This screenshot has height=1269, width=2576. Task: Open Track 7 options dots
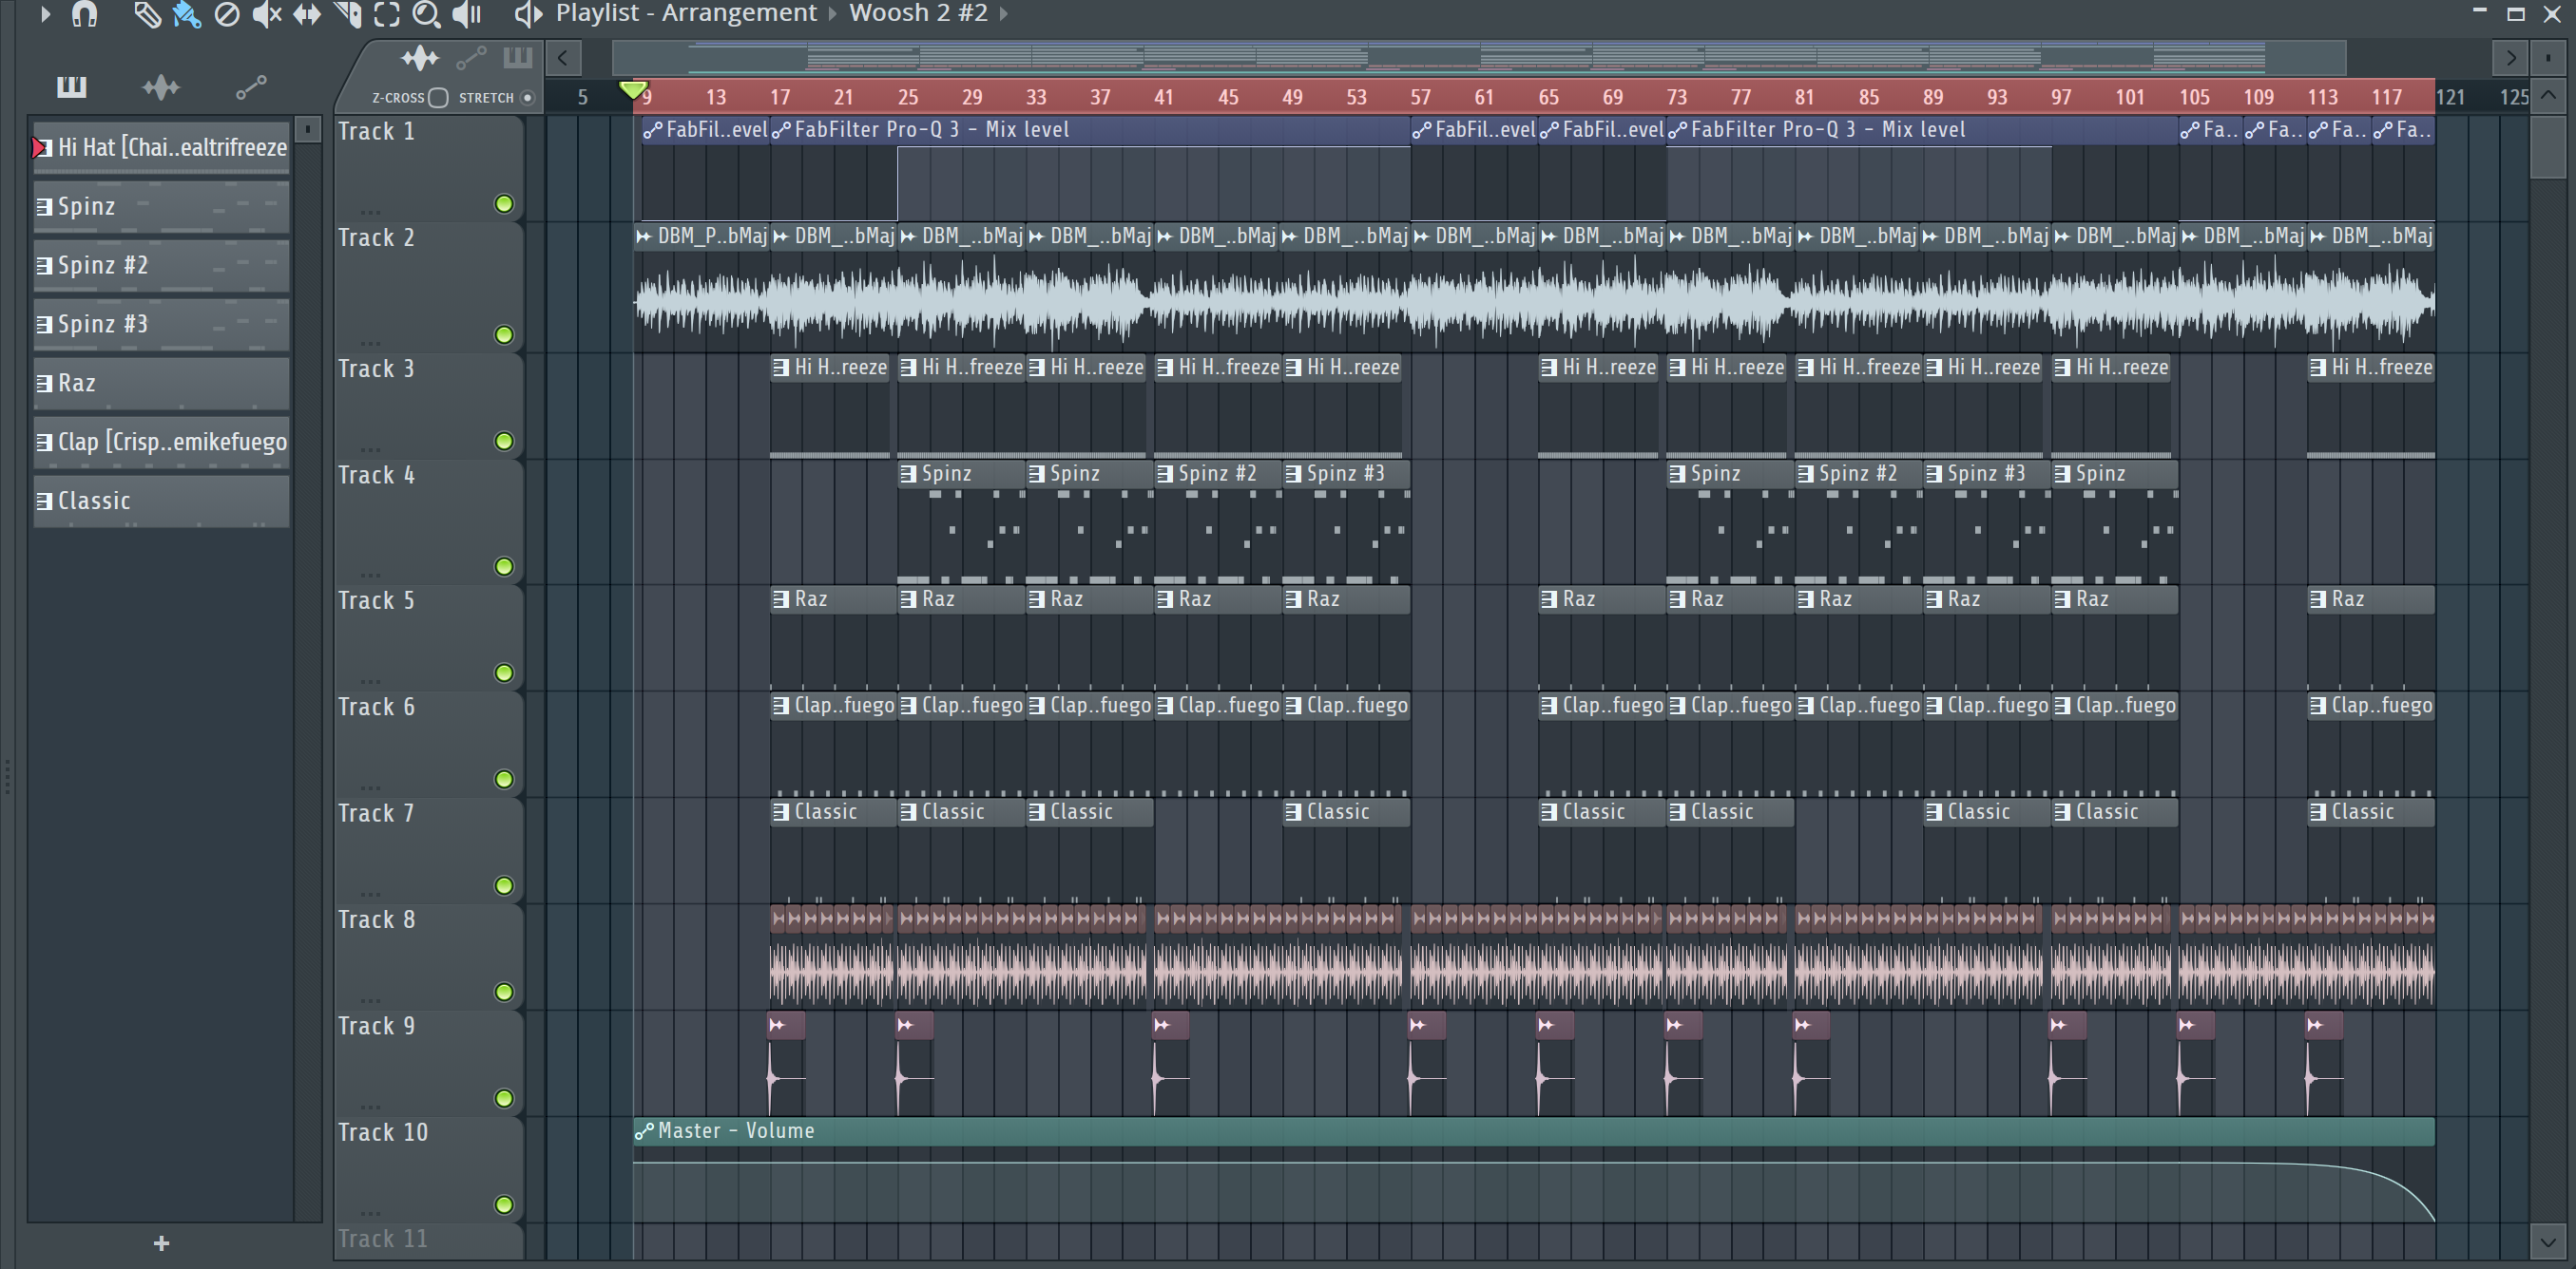pyautogui.click(x=371, y=893)
